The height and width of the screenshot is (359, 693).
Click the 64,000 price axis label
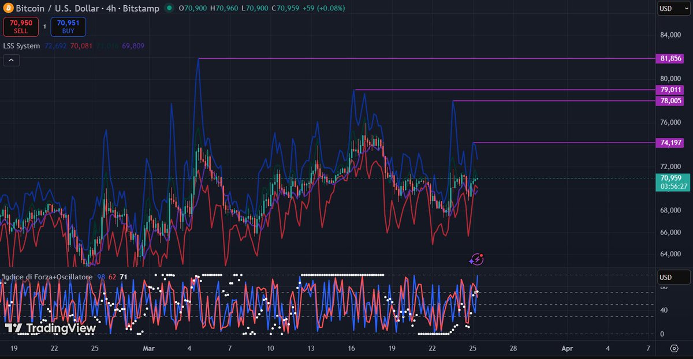click(670, 254)
